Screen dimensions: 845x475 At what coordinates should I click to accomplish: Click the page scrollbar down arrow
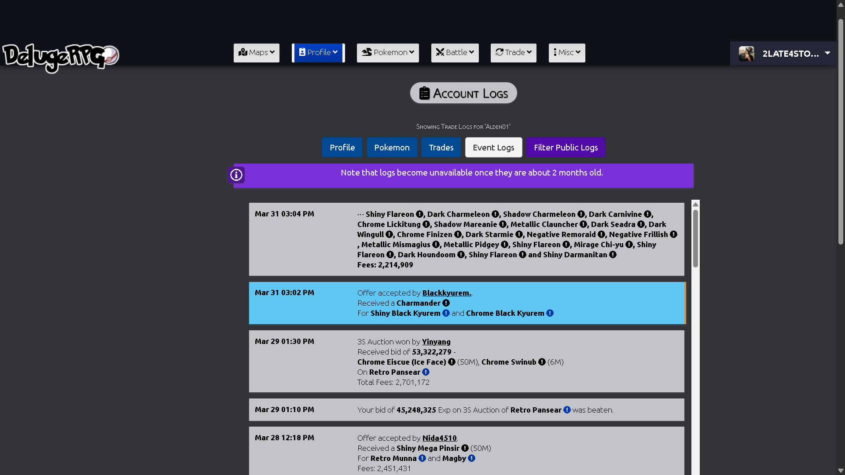click(841, 471)
